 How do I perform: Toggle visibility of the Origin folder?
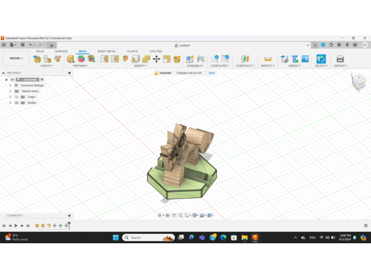tap(17, 97)
